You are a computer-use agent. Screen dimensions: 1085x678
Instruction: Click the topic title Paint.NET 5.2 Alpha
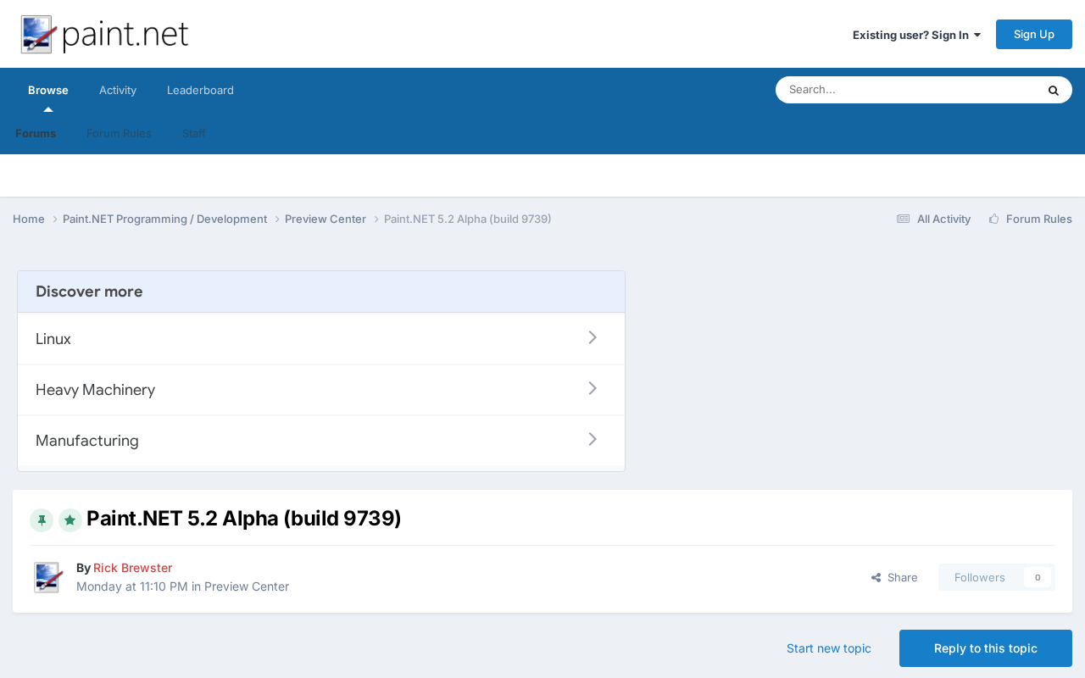[244, 518]
